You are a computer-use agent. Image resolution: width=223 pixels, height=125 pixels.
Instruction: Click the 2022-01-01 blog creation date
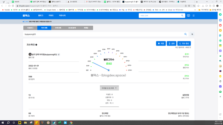point(33,66)
